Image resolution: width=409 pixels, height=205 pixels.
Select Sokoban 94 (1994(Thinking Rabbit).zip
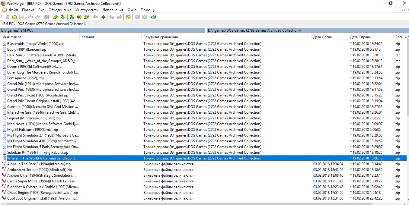(38, 153)
